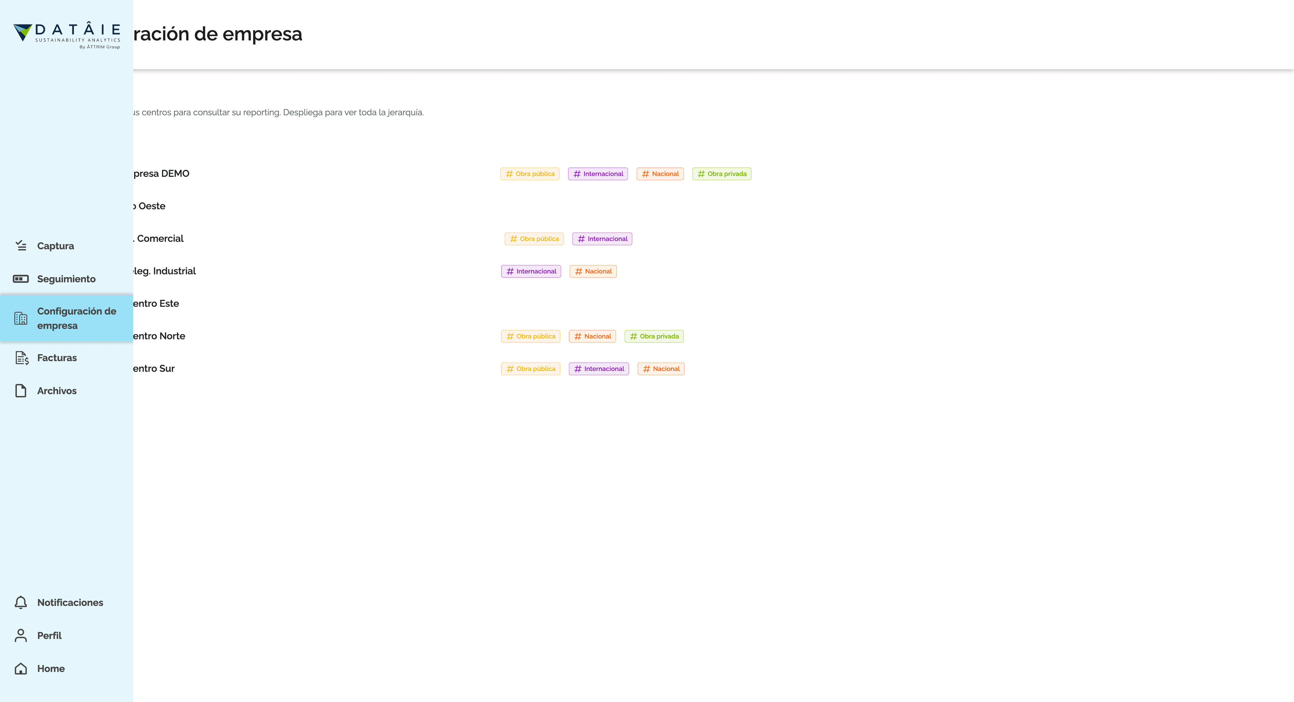Click the Configuración de empresa building icon

tap(21, 318)
